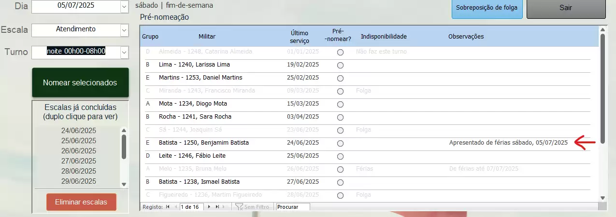Click the Eliminar escalas button
This screenshot has width=616, height=217.
pos(81,202)
